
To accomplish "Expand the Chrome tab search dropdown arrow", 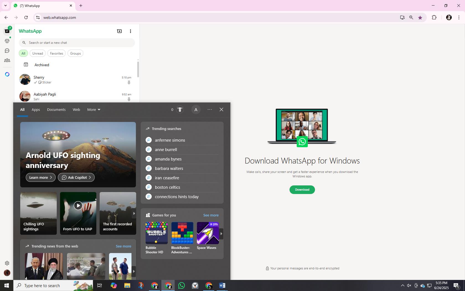I will click(x=6, y=6).
